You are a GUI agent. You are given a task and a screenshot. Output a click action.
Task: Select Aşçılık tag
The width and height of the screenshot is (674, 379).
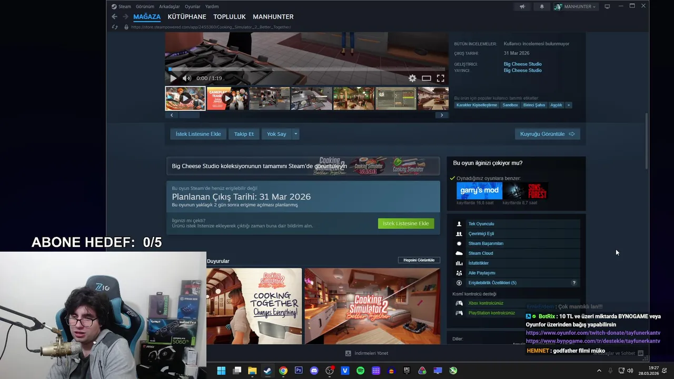[x=556, y=105]
